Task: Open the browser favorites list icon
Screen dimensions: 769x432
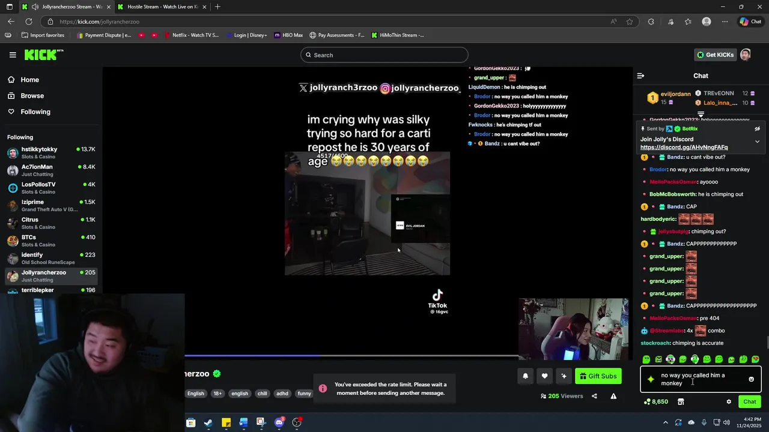Action: pyautogui.click(x=688, y=22)
